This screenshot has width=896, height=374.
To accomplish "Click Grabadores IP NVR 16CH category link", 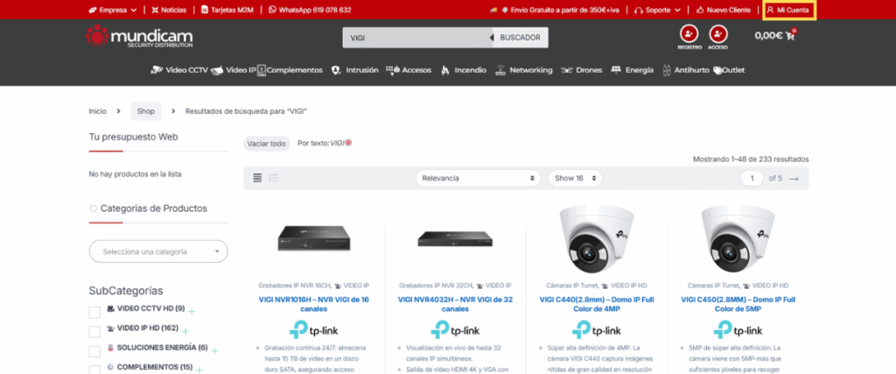I will tap(295, 286).
